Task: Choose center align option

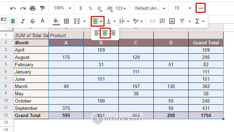Action: 105,33
